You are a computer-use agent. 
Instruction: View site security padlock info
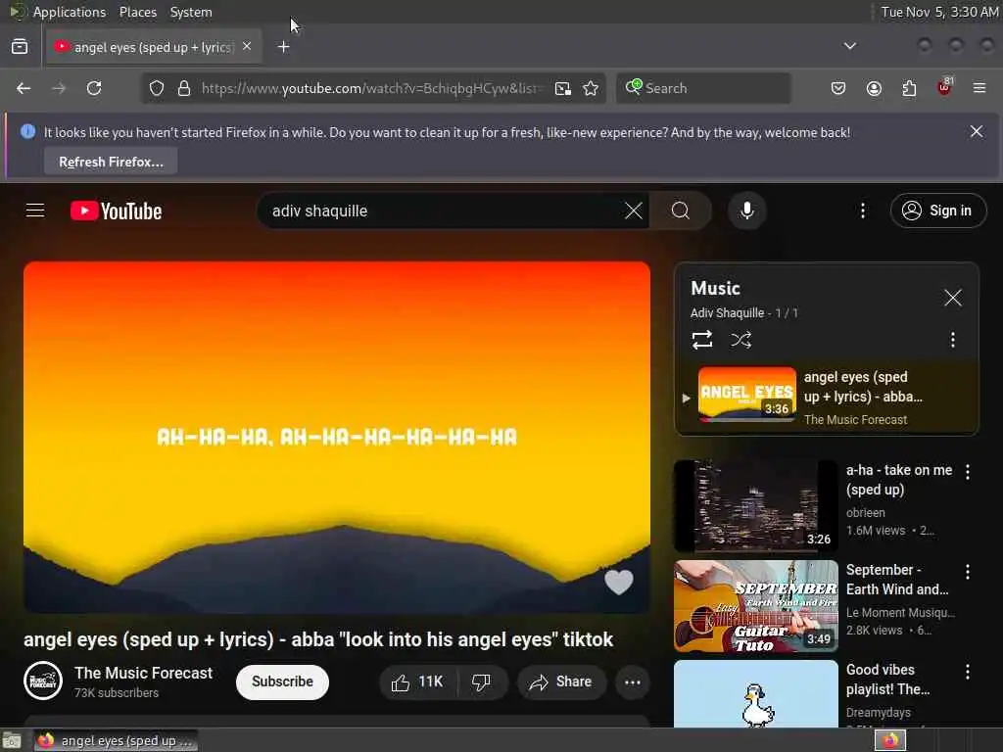pyautogui.click(x=184, y=88)
